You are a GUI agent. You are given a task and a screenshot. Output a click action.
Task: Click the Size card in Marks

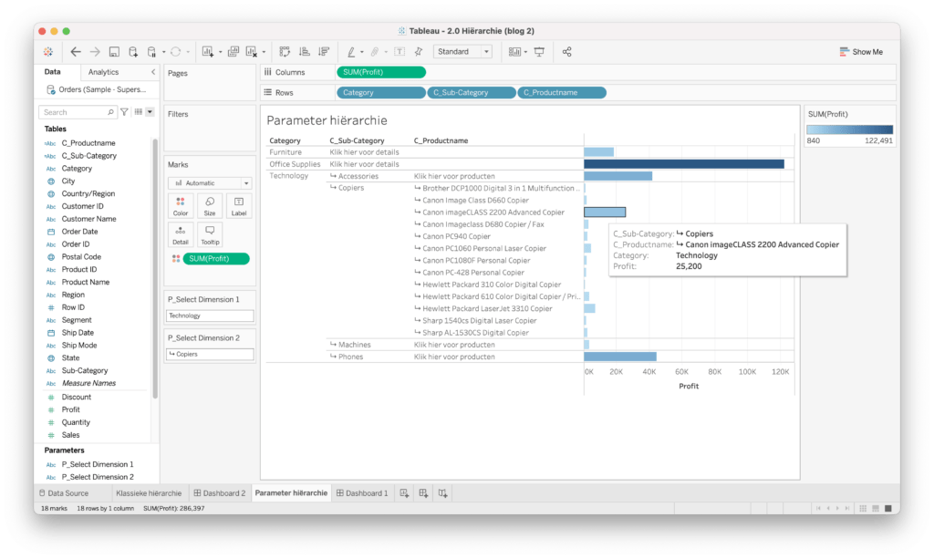tap(210, 206)
